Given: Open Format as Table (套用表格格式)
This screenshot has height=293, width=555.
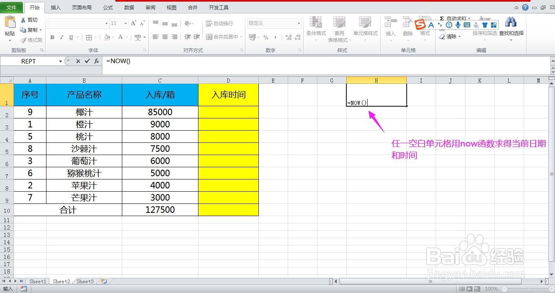Looking at the screenshot, I should 339,29.
